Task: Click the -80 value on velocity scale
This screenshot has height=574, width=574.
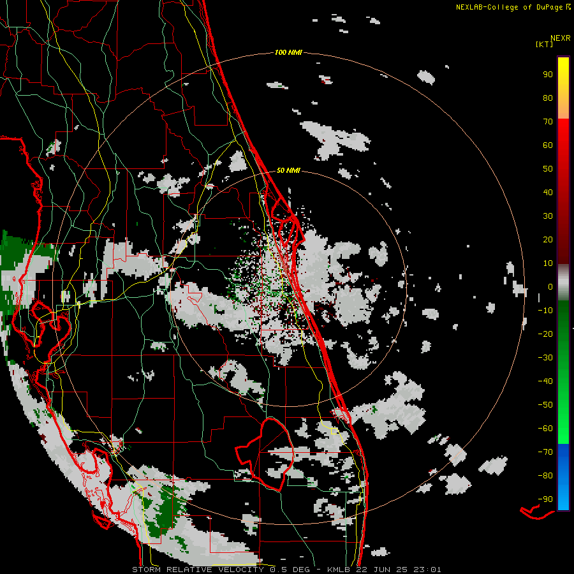Action: (x=545, y=476)
